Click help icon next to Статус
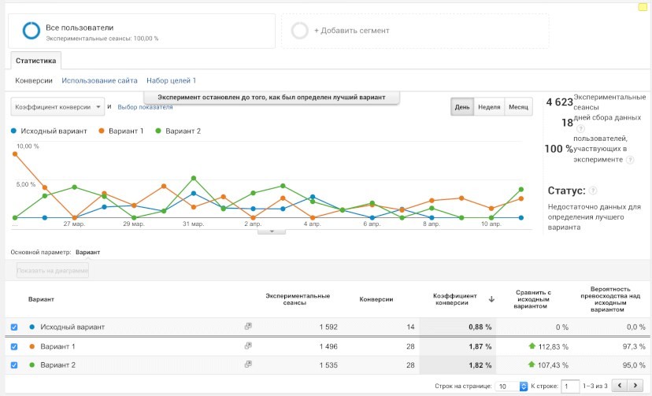 (592, 191)
